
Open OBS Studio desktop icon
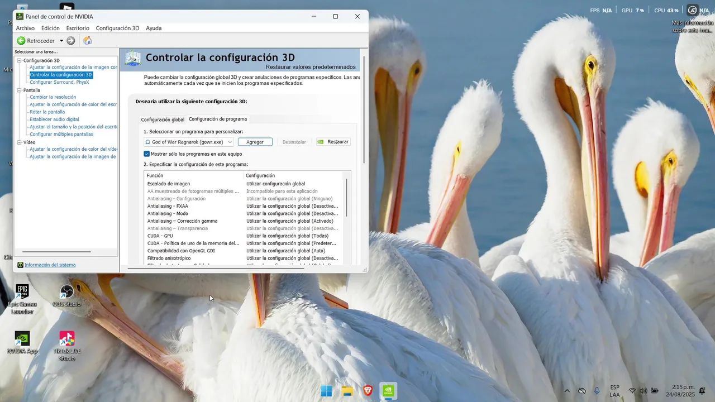[x=66, y=296]
